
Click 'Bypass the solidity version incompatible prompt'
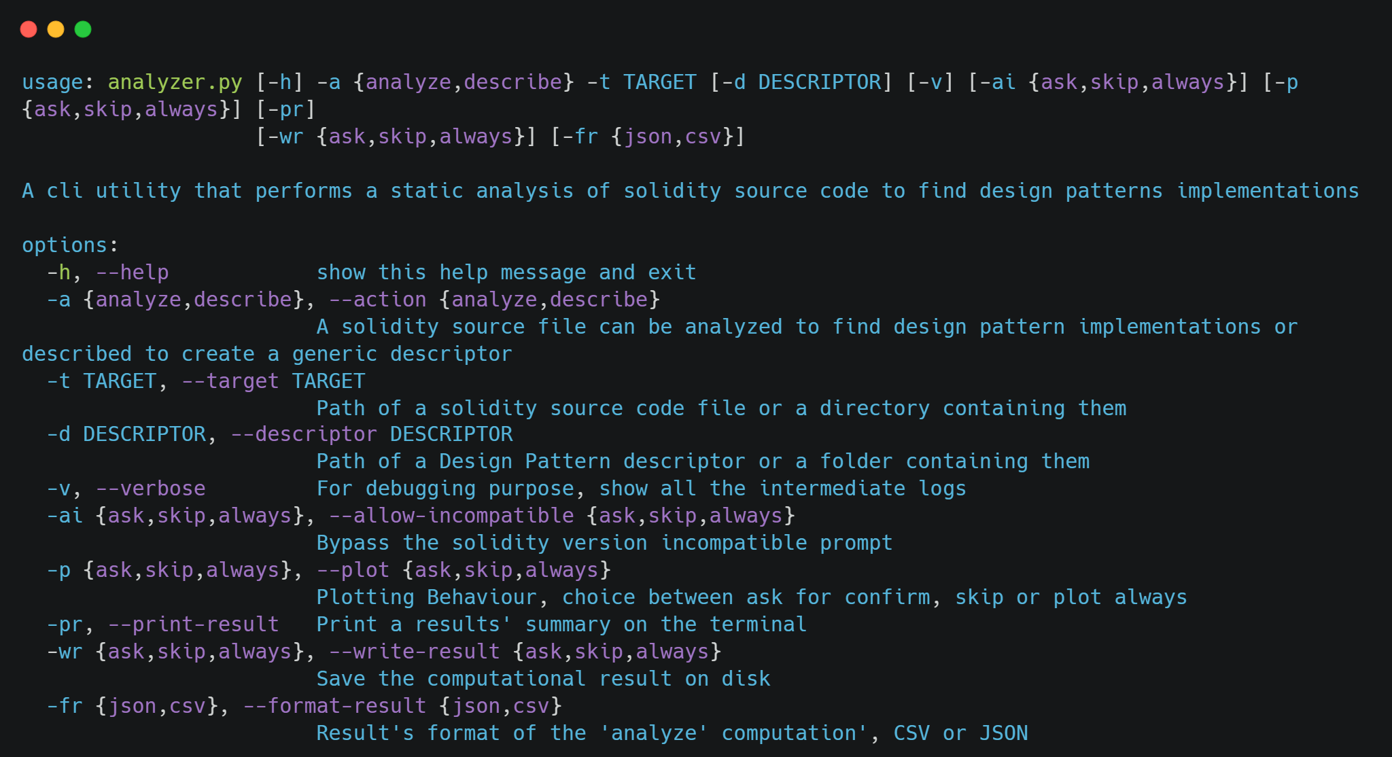(x=604, y=543)
